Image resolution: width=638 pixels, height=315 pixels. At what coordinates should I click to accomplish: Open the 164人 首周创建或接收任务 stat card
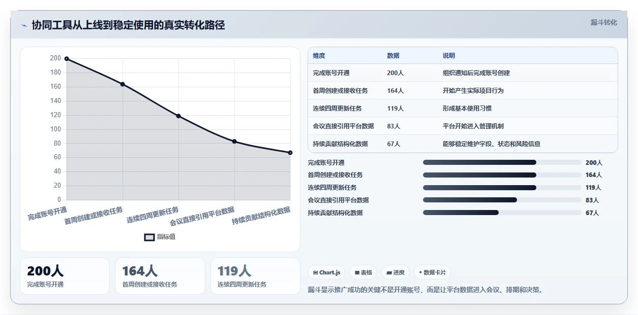pyautogui.click(x=160, y=276)
